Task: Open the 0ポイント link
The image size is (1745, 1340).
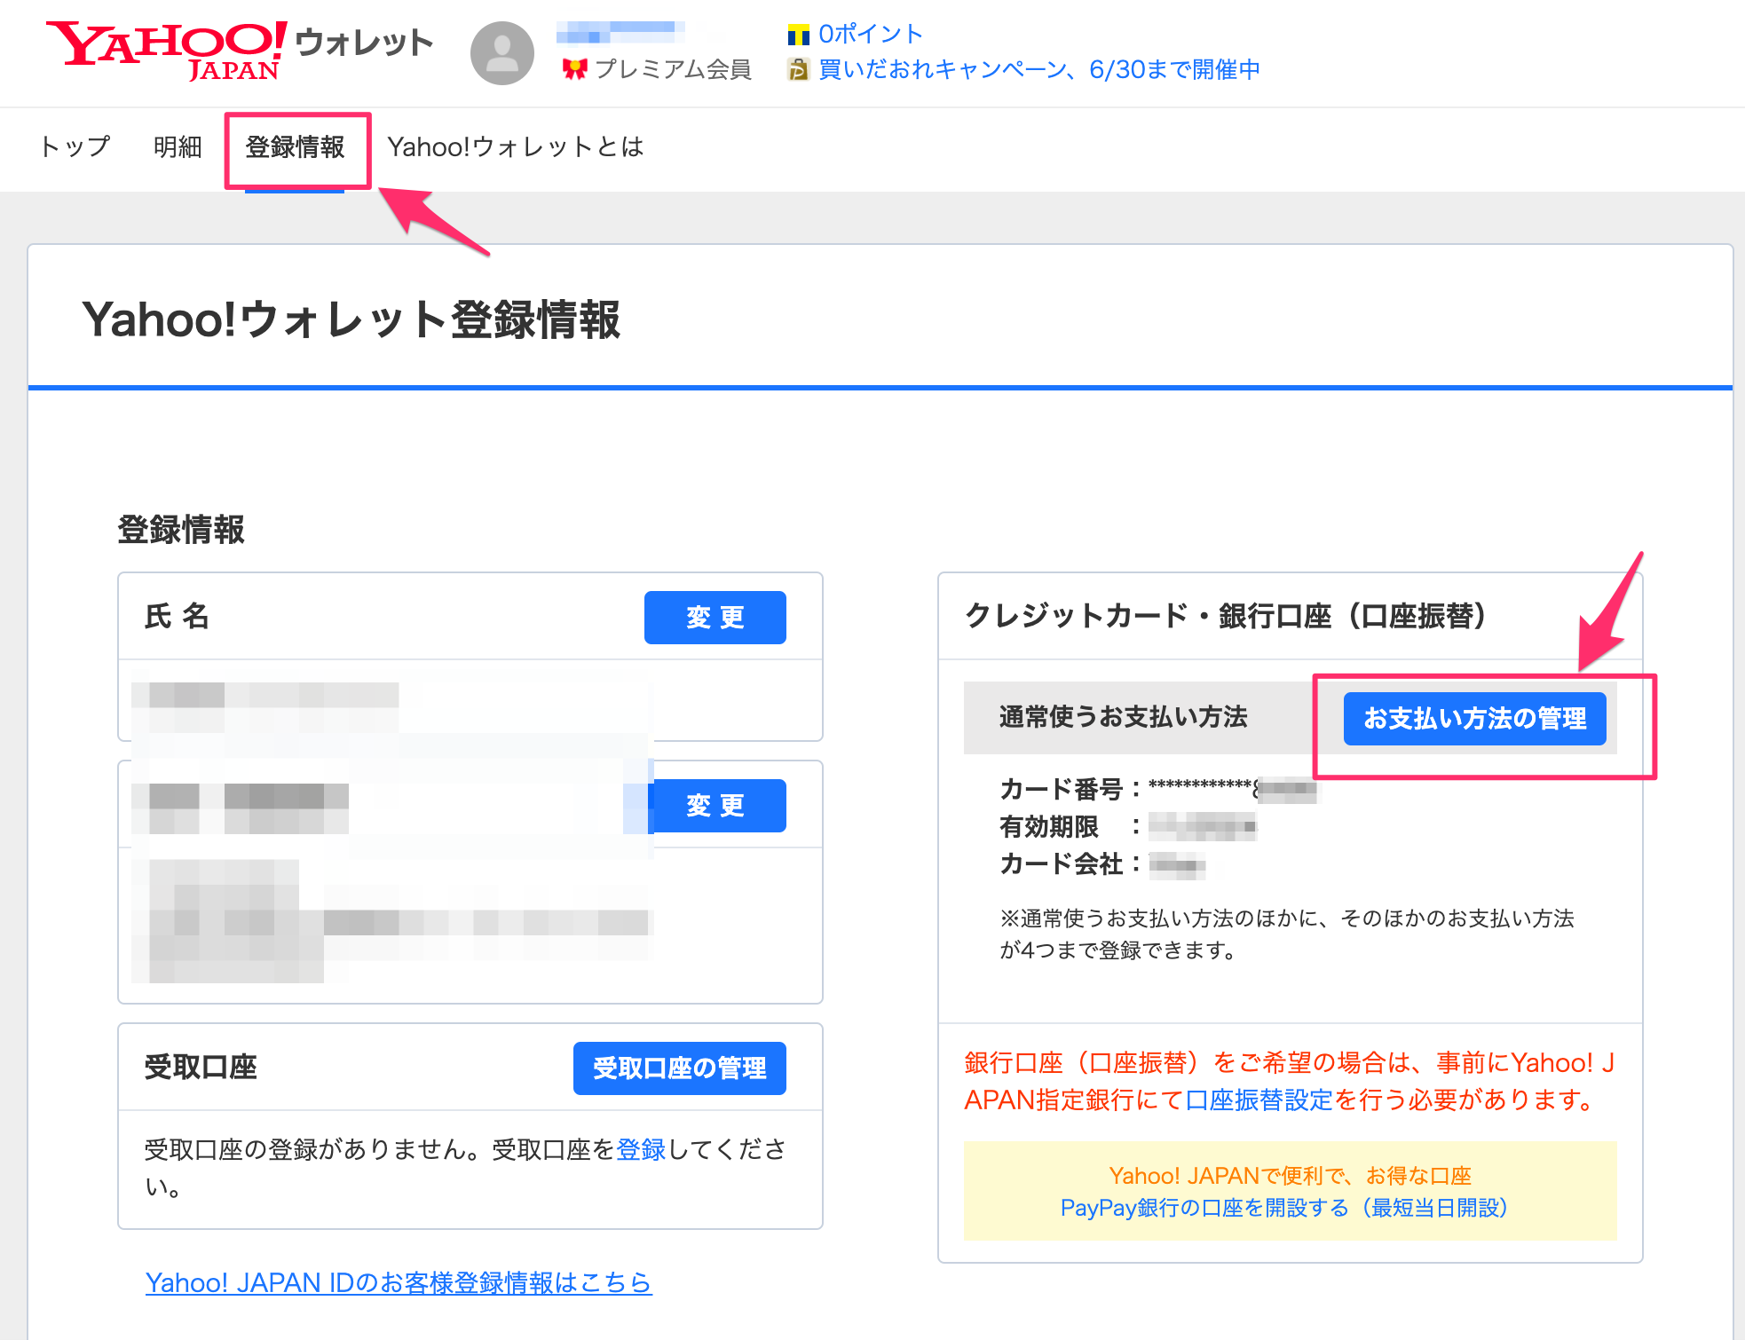Action: 871,34
